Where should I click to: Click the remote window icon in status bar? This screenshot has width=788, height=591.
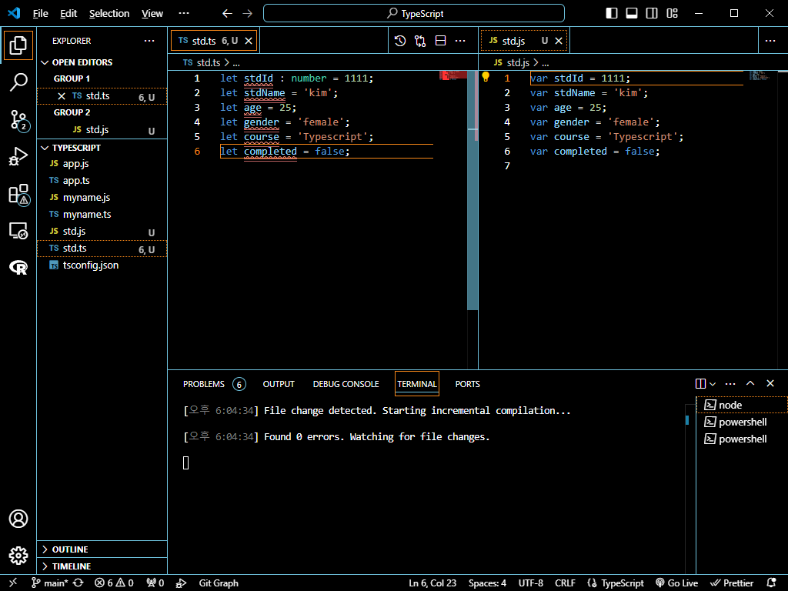(x=13, y=583)
